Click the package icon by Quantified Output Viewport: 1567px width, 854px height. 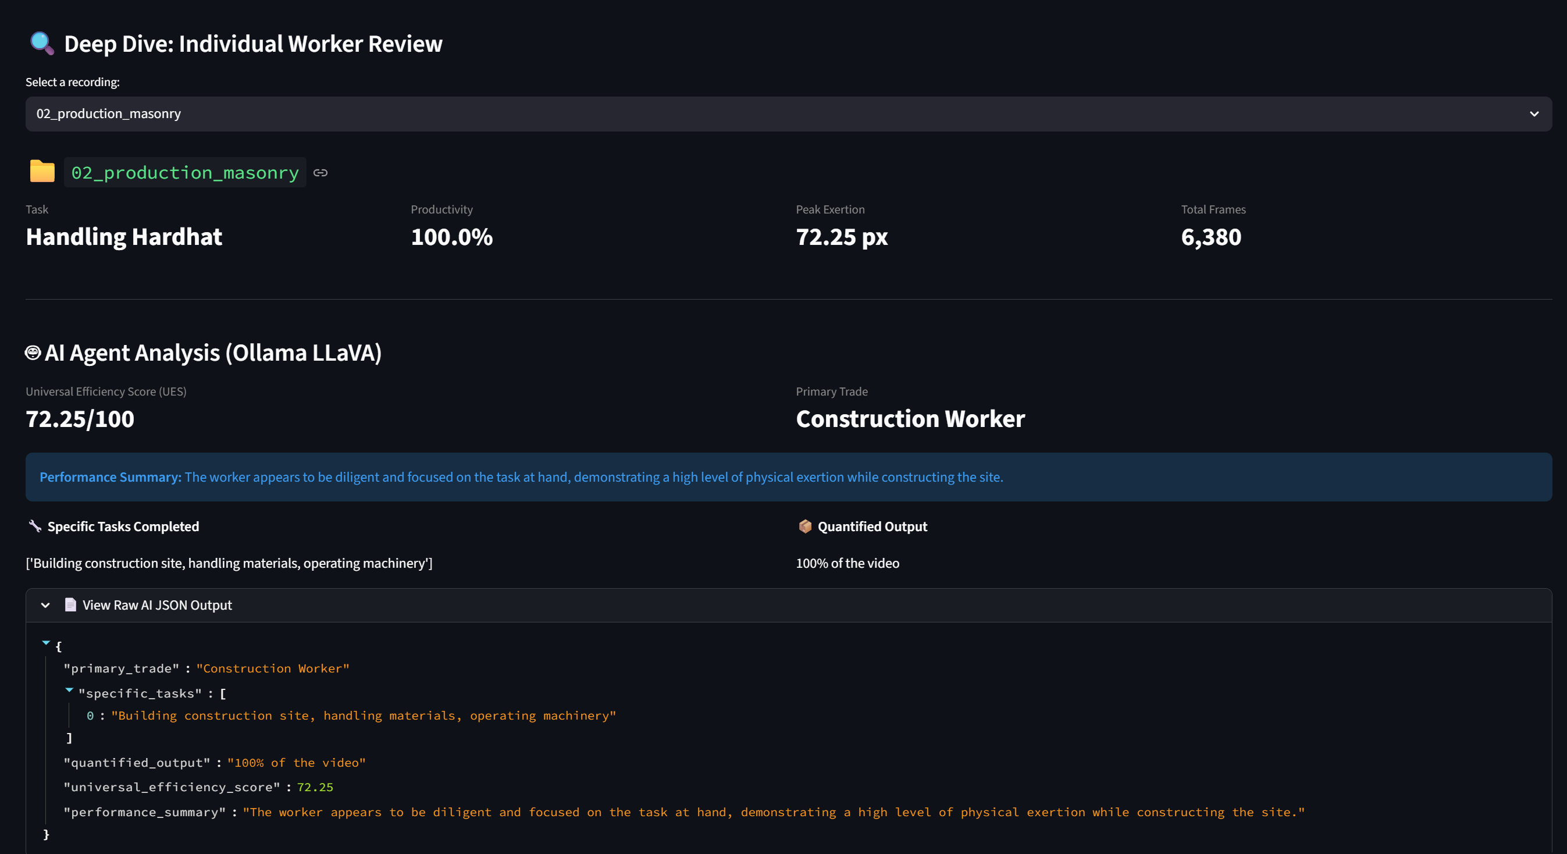coord(805,526)
